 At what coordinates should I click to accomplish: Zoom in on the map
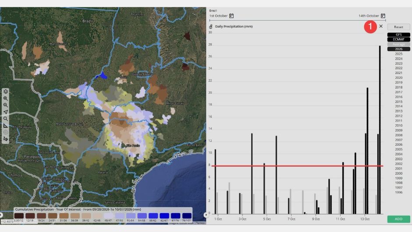coord(6,98)
